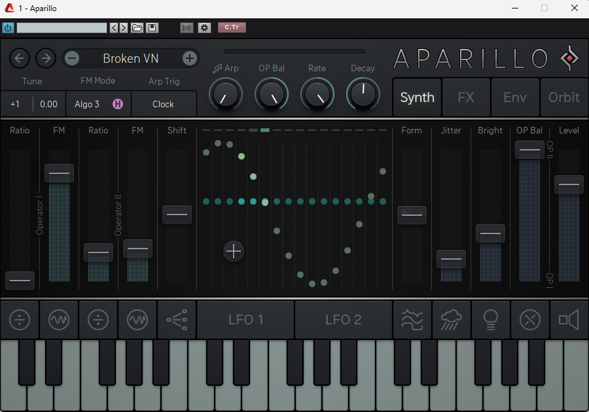
Task: Click Operator I ratio divide icon
Action: coord(20,320)
